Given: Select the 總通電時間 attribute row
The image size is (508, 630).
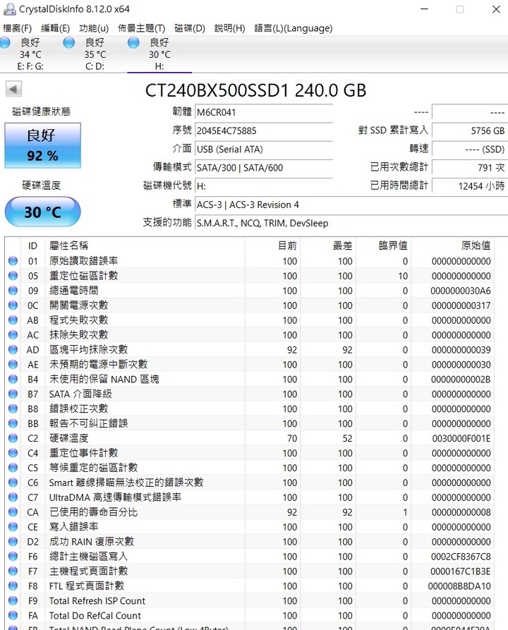Looking at the screenshot, I should click(x=250, y=291).
